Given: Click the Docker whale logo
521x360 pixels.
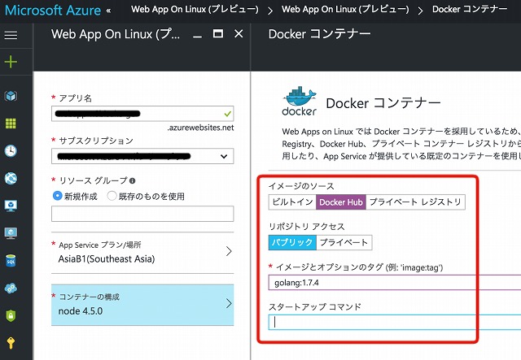Looking at the screenshot, I should coord(300,102).
